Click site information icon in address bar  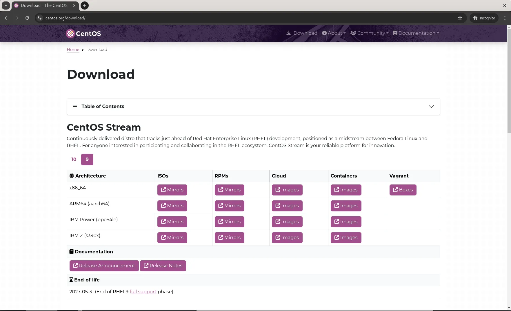coord(40,18)
